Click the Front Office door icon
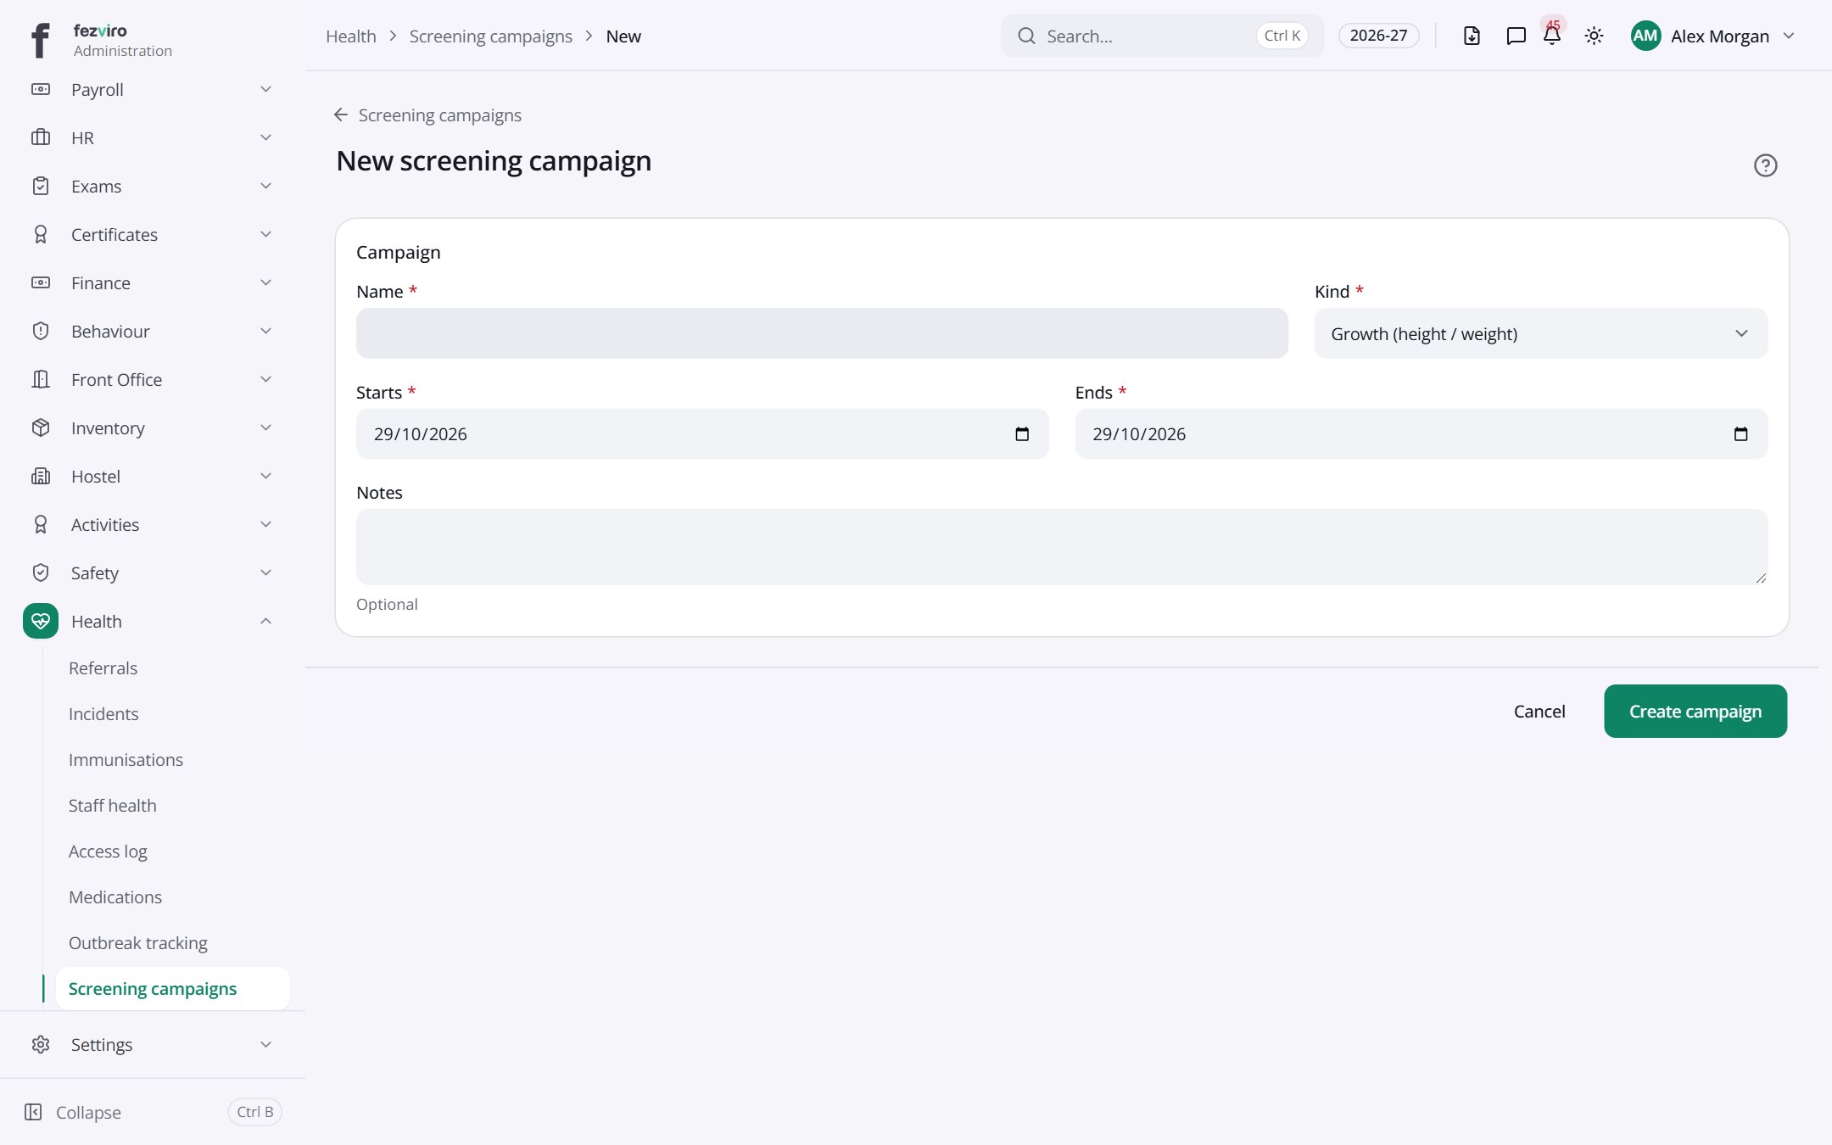This screenshot has height=1145, width=1832. 41,379
